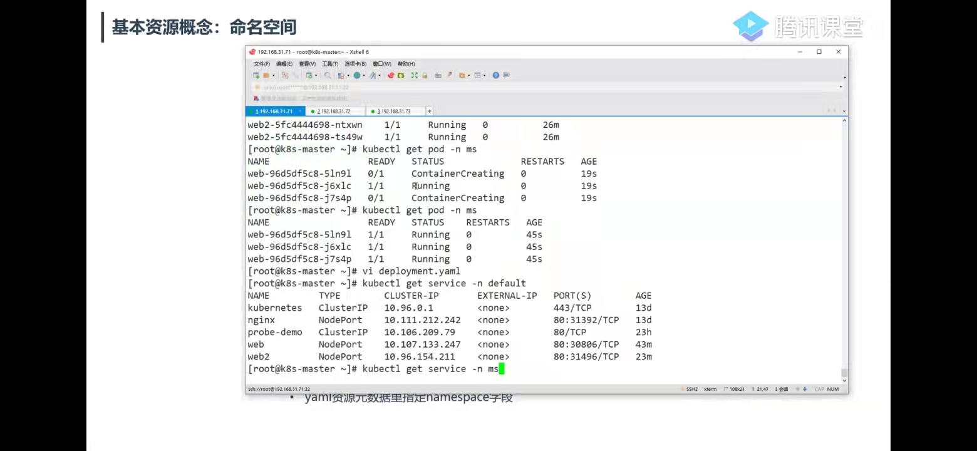Screen dimensions: 977x451
Task: Click the blurred session address bar
Action: click(x=545, y=87)
